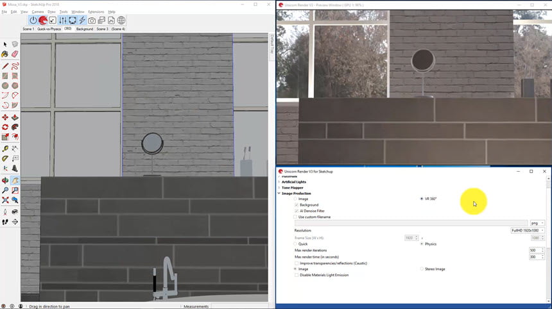Enable Disable Materials Light Emission checkbox

(297, 275)
